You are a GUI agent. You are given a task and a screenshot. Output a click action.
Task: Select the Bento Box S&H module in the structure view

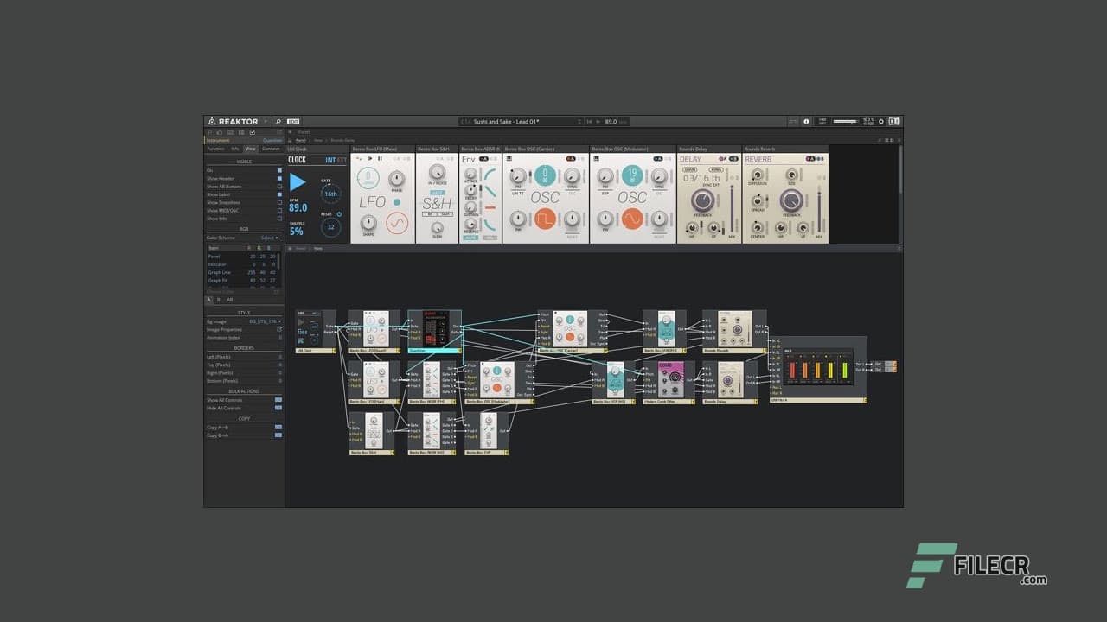(x=374, y=430)
